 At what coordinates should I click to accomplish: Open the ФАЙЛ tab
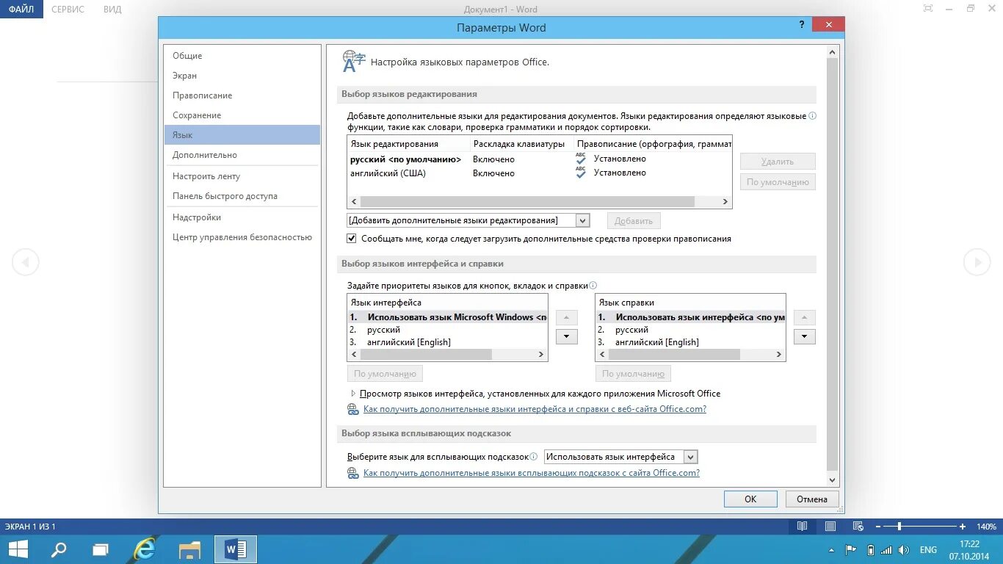(21, 10)
